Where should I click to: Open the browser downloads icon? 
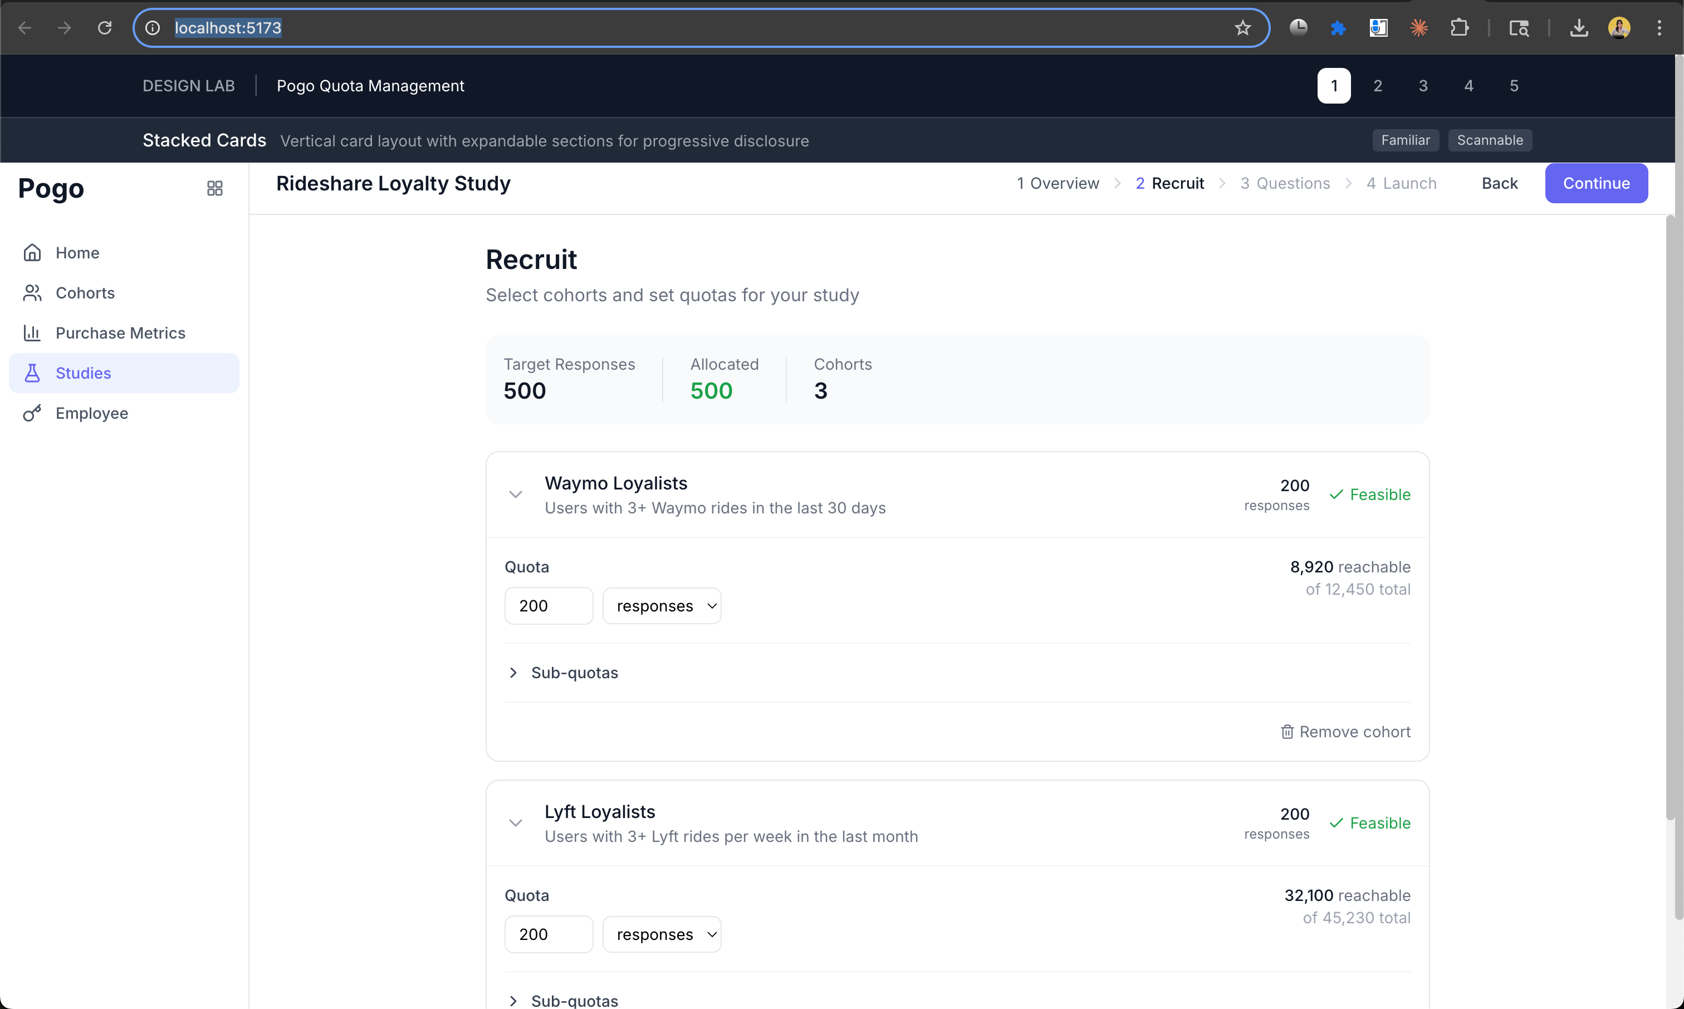click(1579, 28)
